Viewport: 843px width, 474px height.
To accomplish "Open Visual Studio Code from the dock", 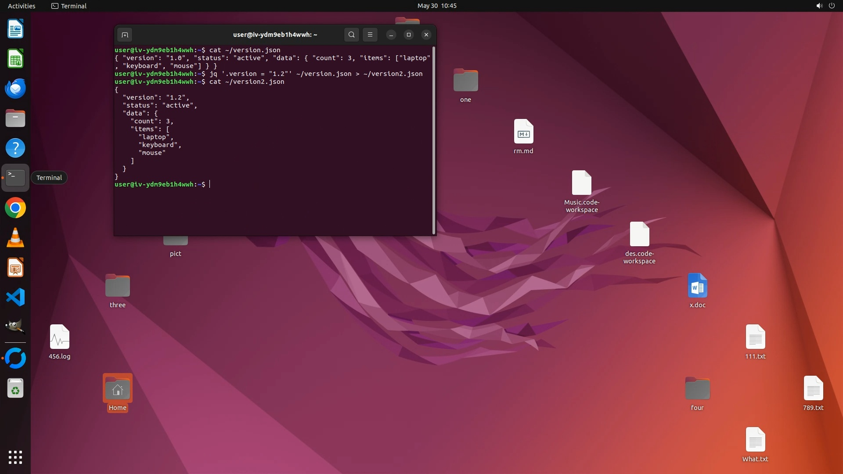I will [x=15, y=298].
